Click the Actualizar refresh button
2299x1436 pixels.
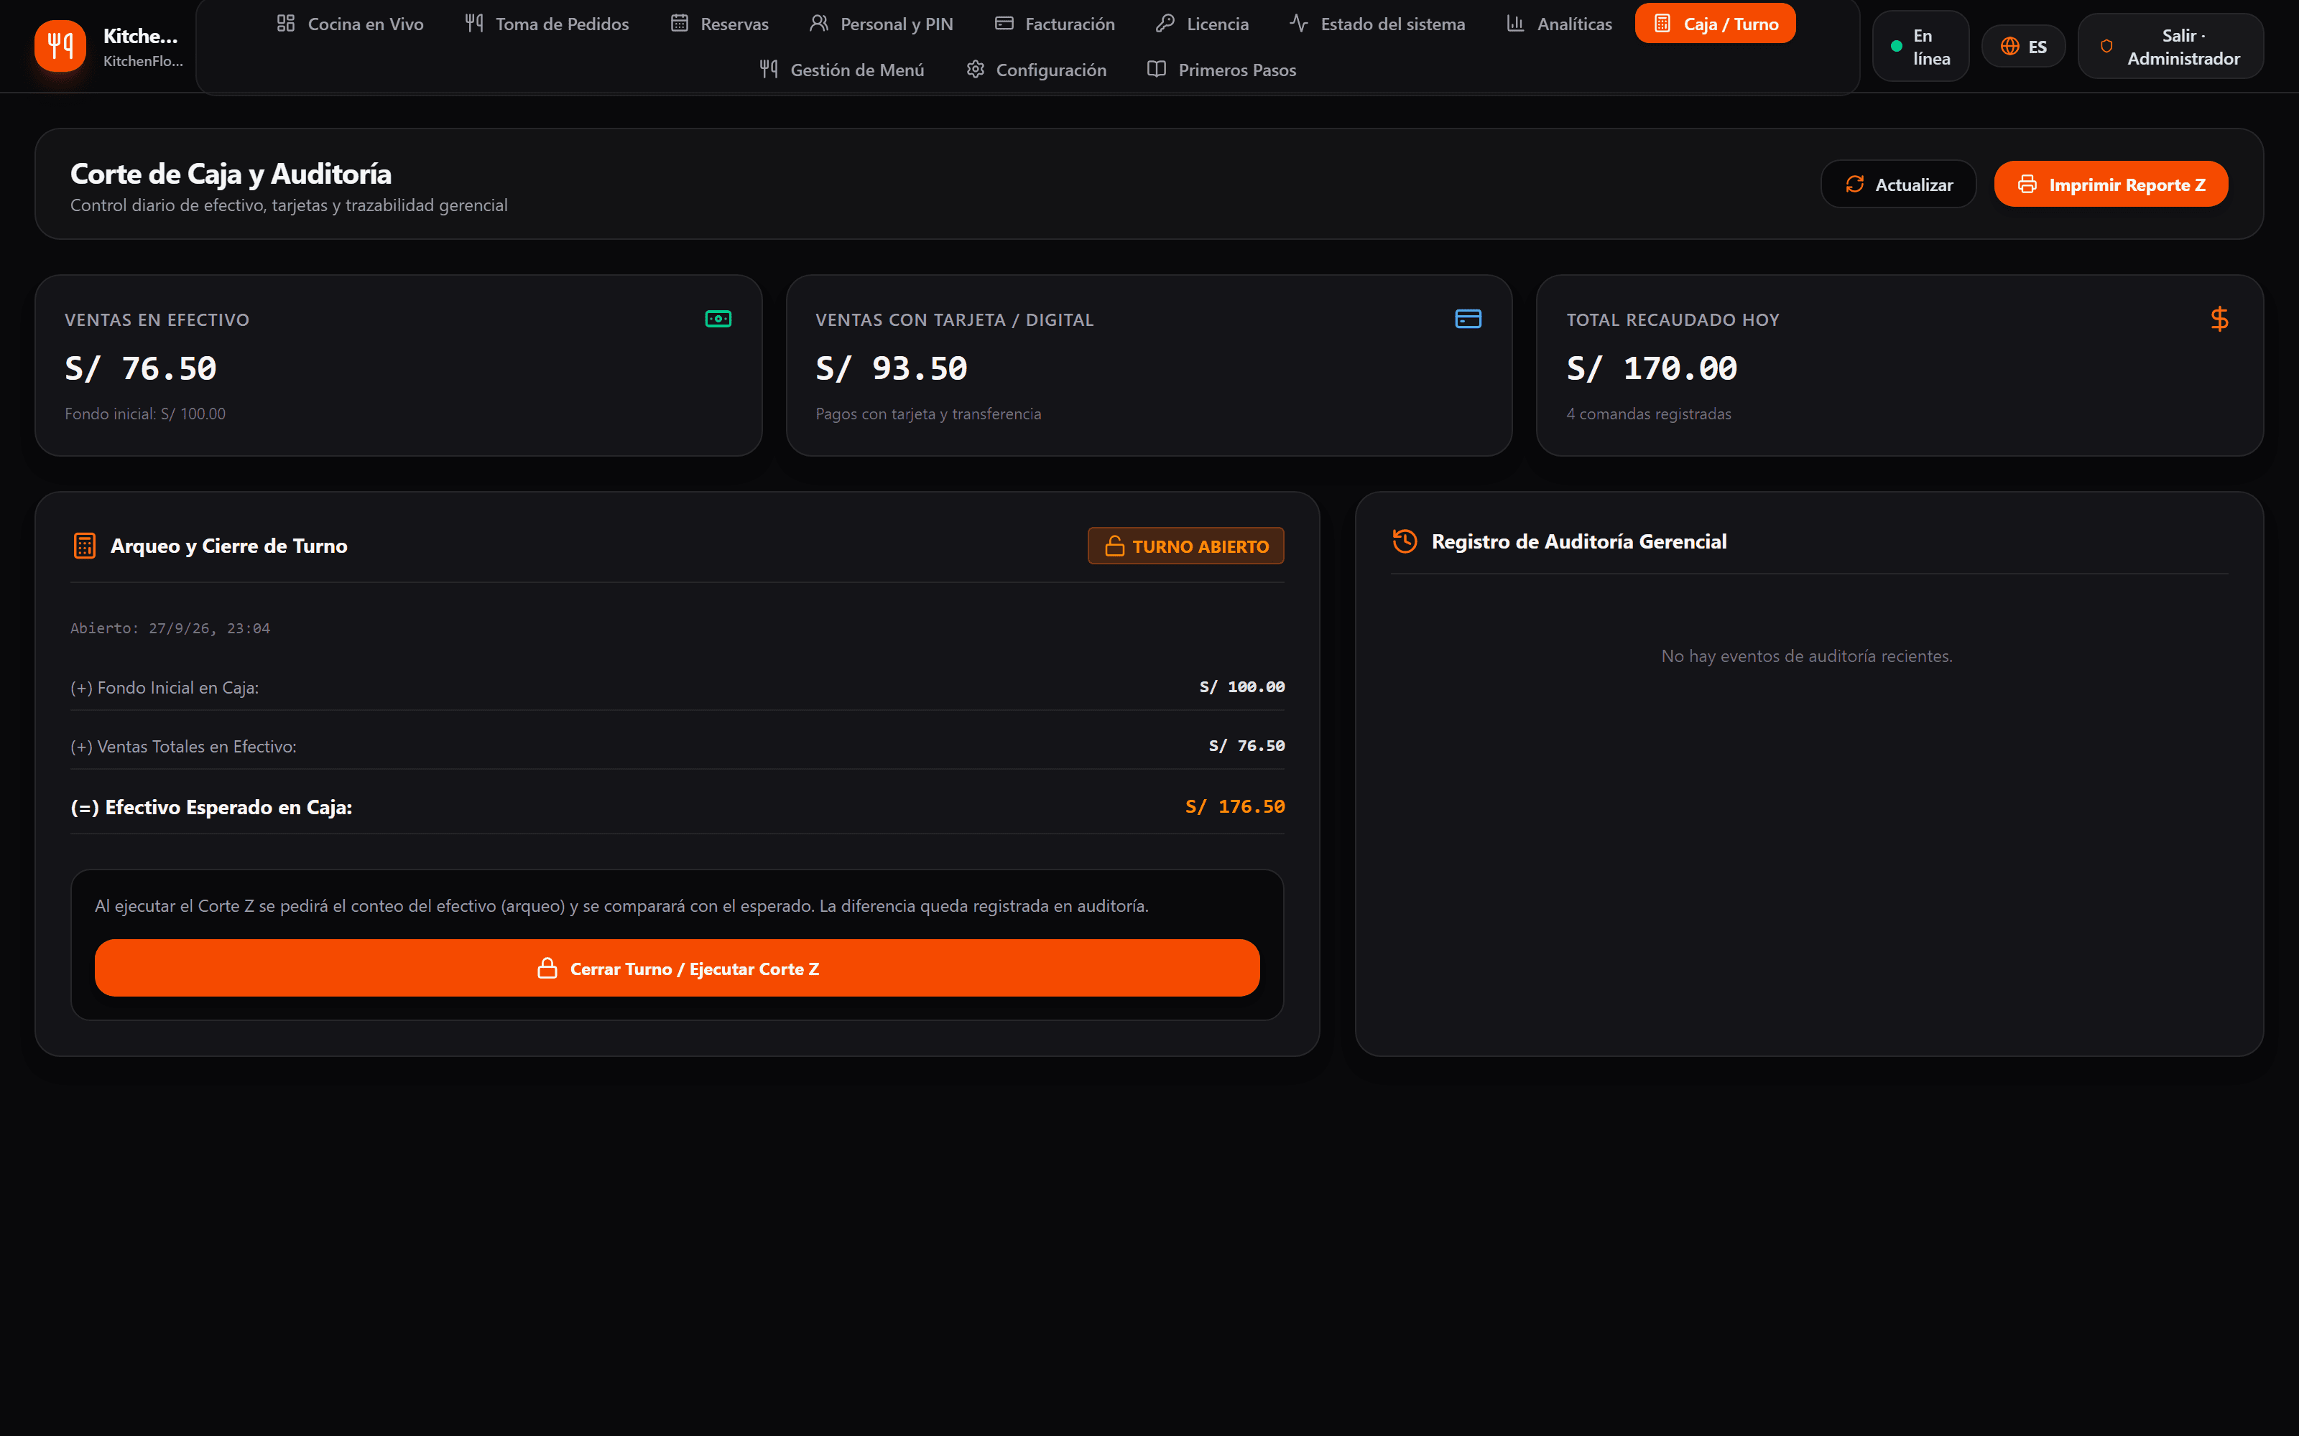pyautogui.click(x=1898, y=185)
